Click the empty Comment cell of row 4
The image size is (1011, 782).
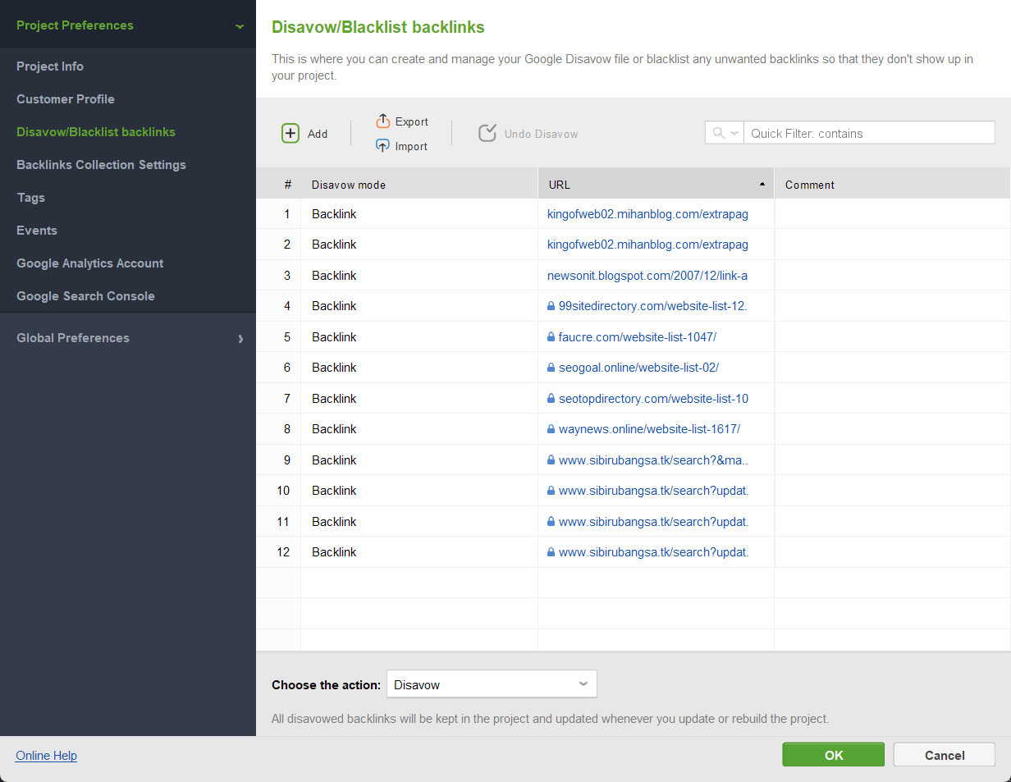(892, 306)
